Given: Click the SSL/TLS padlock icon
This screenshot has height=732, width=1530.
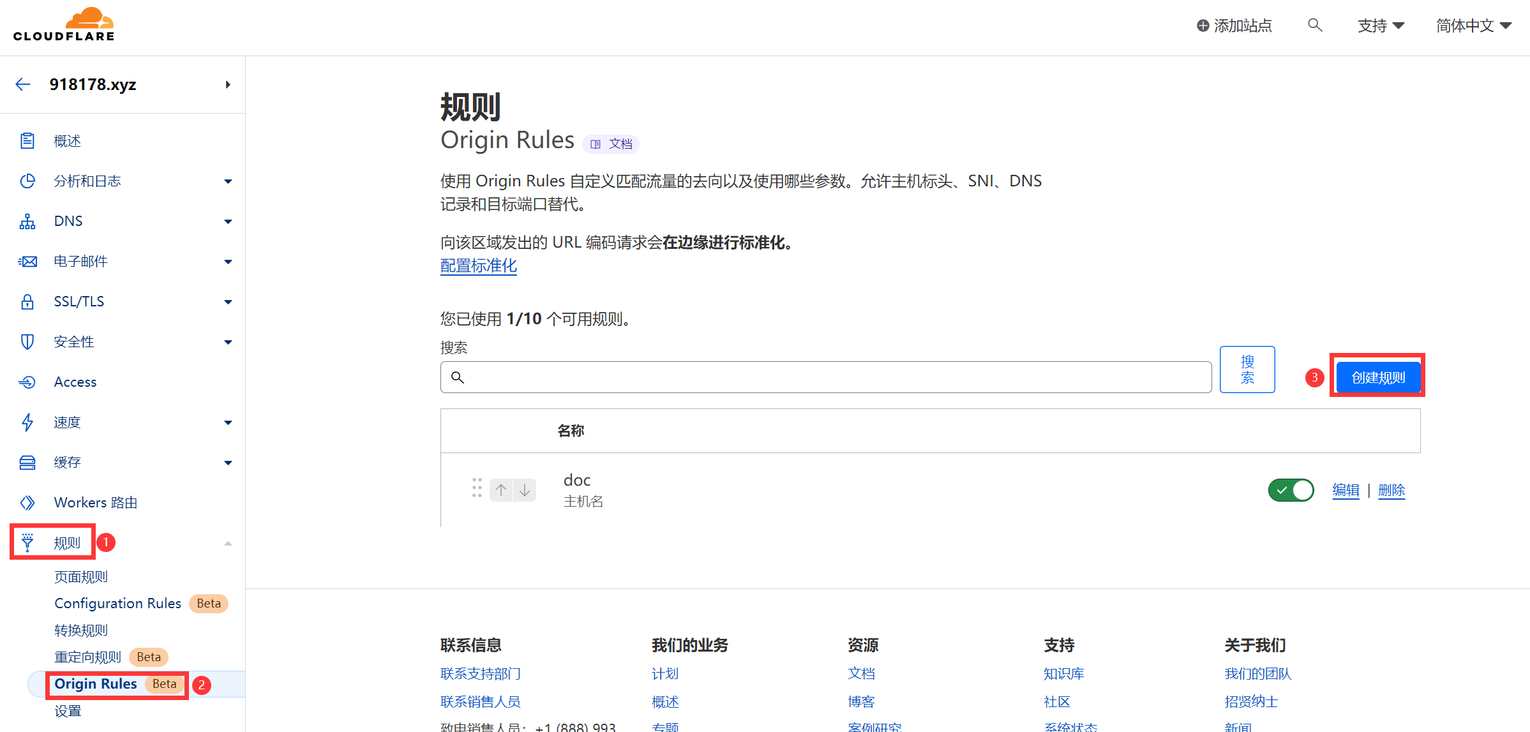Looking at the screenshot, I should coord(27,301).
